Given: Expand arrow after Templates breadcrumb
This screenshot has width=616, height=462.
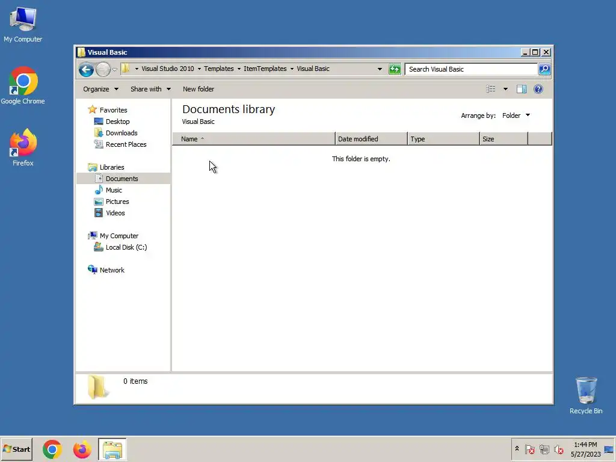Looking at the screenshot, I should 239,69.
